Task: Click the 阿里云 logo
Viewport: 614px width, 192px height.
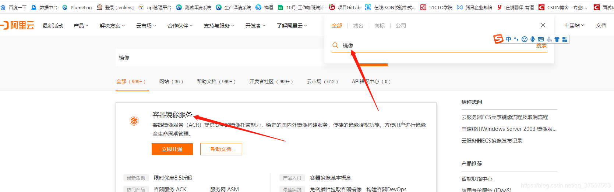Action: [x=17, y=25]
